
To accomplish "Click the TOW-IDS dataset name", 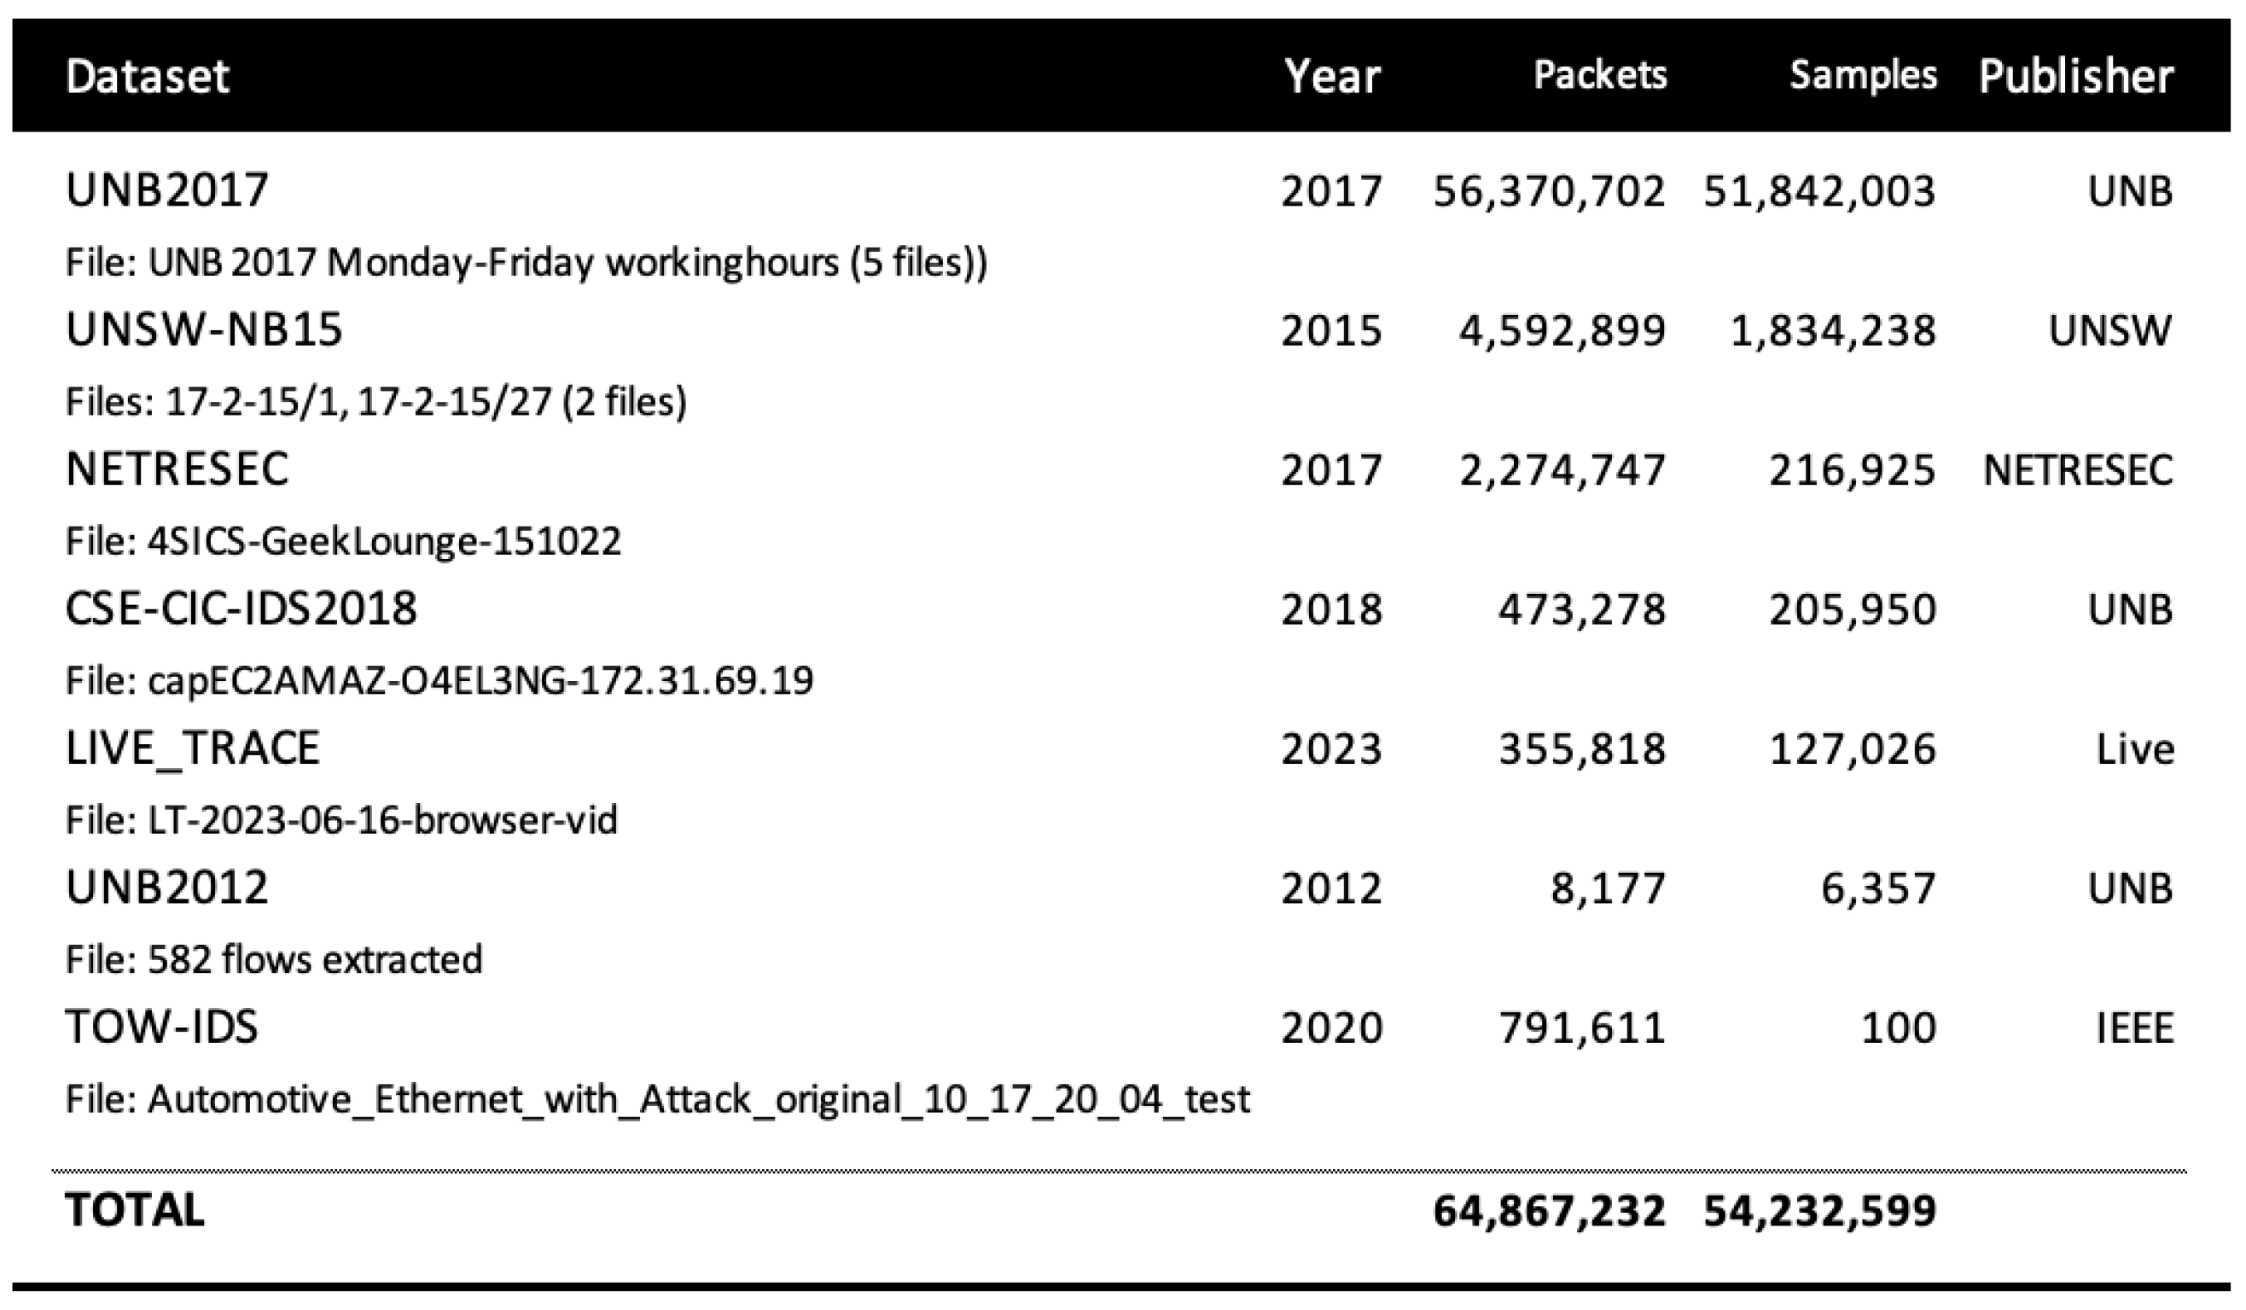I will (x=162, y=1027).
